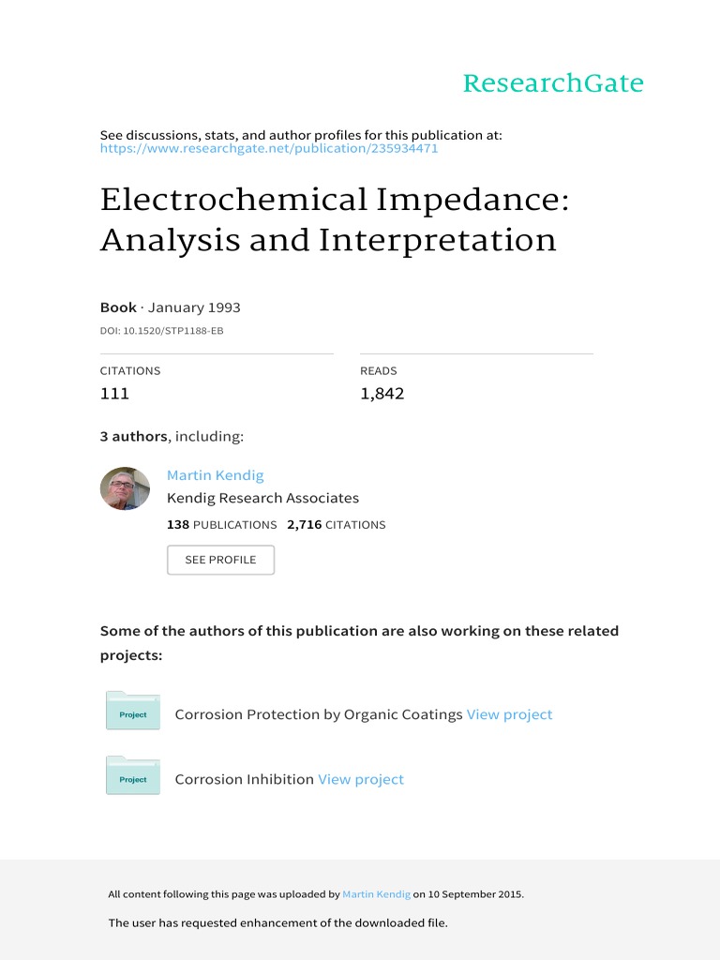
Task: Click the Corrosion Protection project folder icon
Action: (133, 711)
